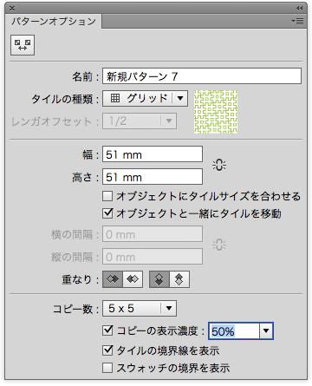Open the panel flyout menu icon
The width and height of the screenshot is (312, 386).
click(x=297, y=21)
